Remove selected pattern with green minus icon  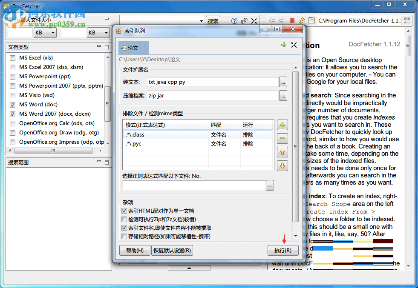tap(282, 138)
